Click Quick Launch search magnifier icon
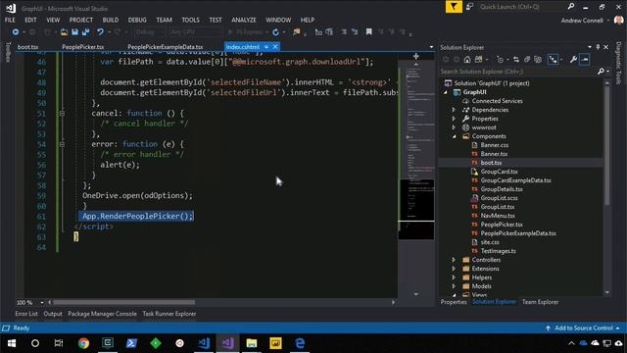This screenshot has height=353, width=627. click(x=570, y=7)
